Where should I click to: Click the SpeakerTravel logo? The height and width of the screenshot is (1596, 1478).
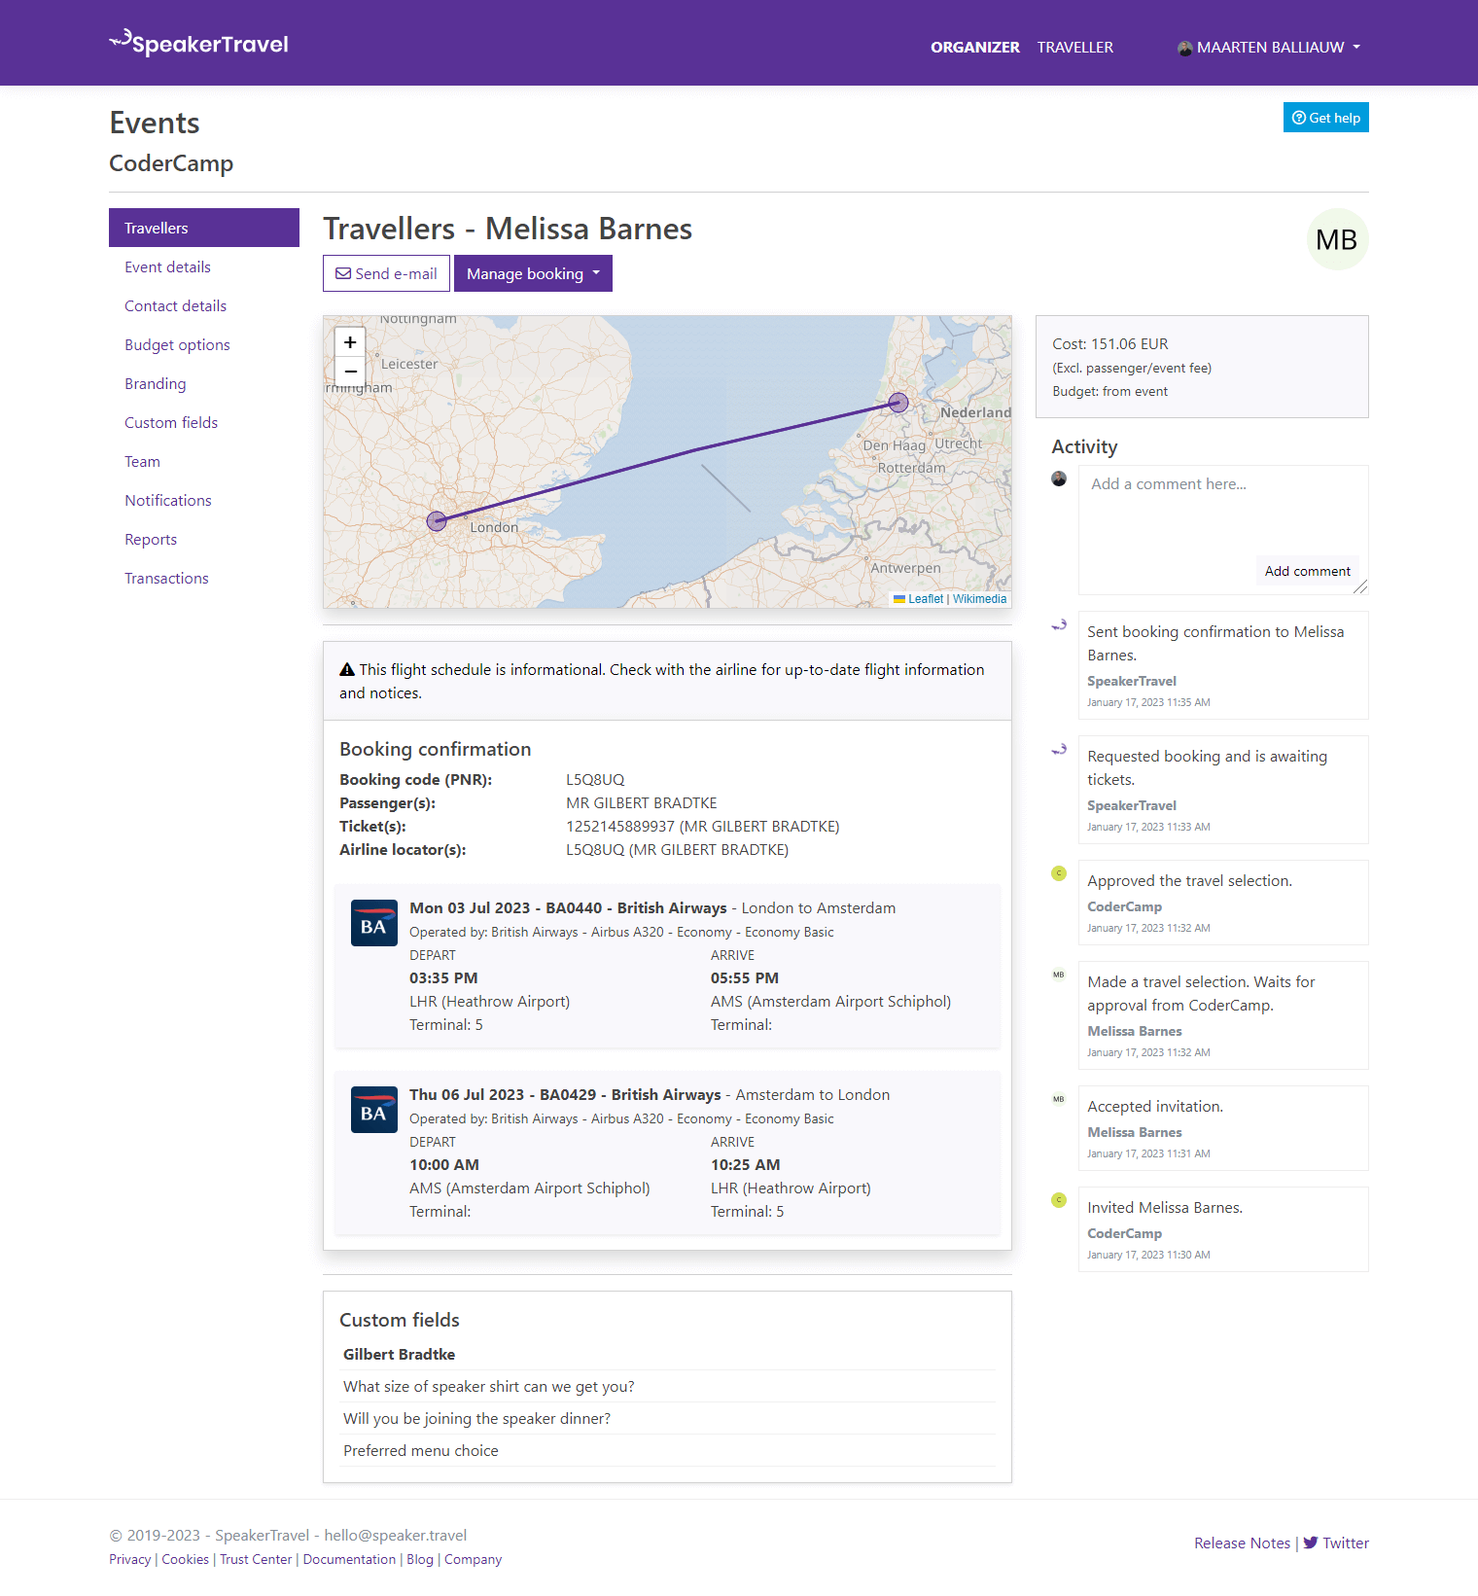tap(198, 44)
